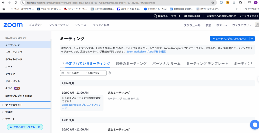Screen dimensions: 259x133
Task: Click the calendar icon in the date range field
Action: point(63,73)
